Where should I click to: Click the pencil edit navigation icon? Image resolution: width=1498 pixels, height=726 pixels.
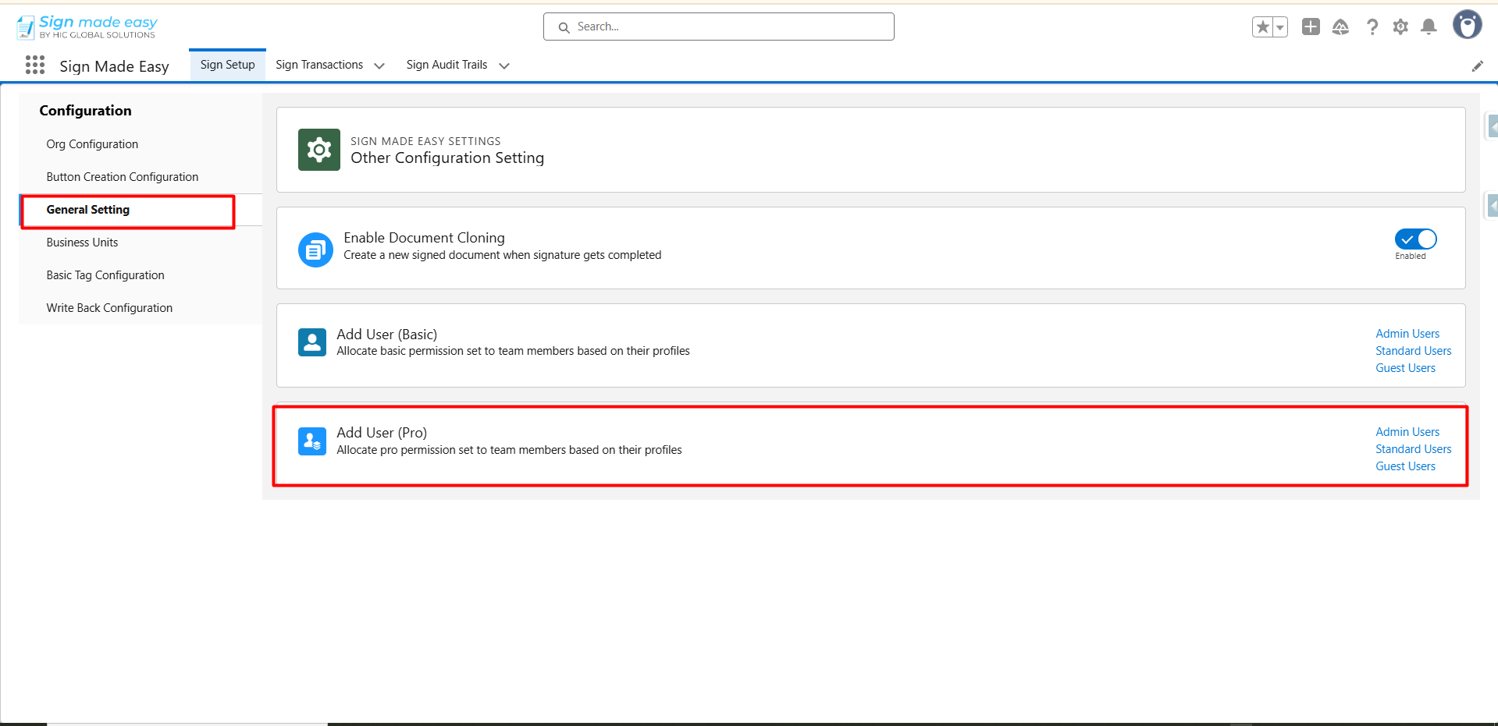(x=1477, y=66)
